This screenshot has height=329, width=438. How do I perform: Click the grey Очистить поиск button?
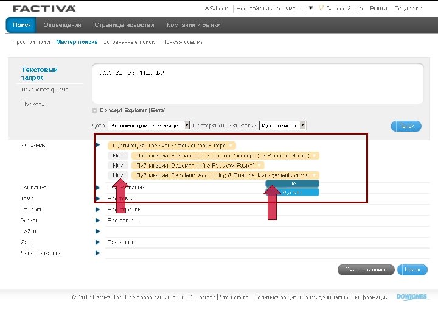(366, 270)
